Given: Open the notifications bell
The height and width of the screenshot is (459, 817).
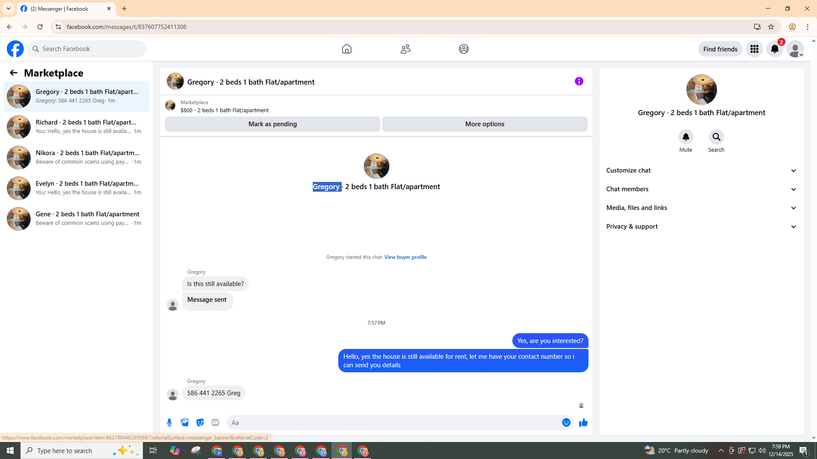Looking at the screenshot, I should [x=775, y=49].
